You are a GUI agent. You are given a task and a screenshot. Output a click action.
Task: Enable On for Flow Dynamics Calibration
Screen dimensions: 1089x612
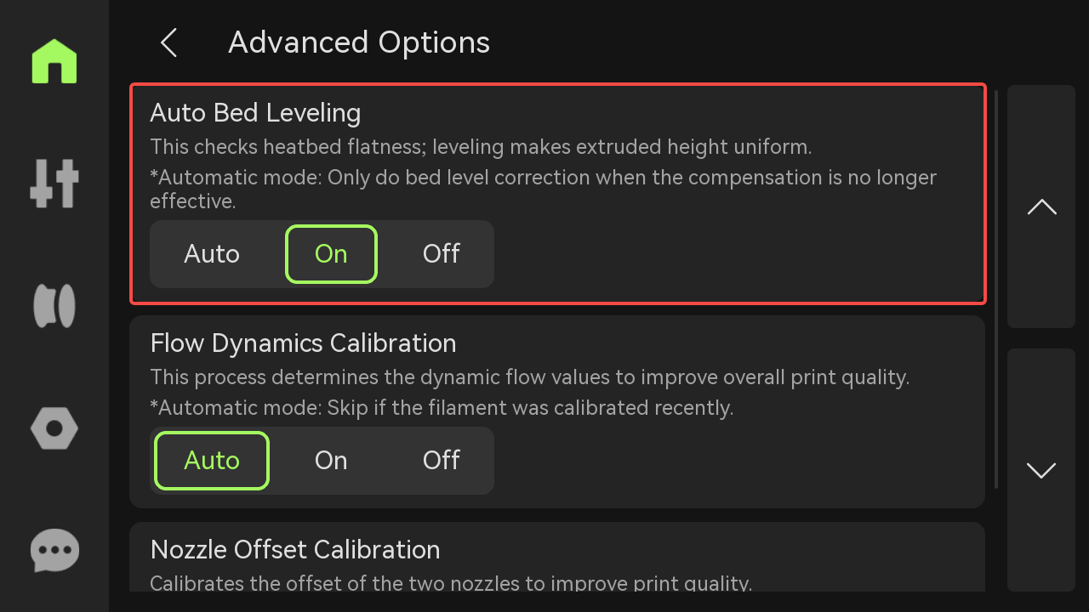coord(331,461)
